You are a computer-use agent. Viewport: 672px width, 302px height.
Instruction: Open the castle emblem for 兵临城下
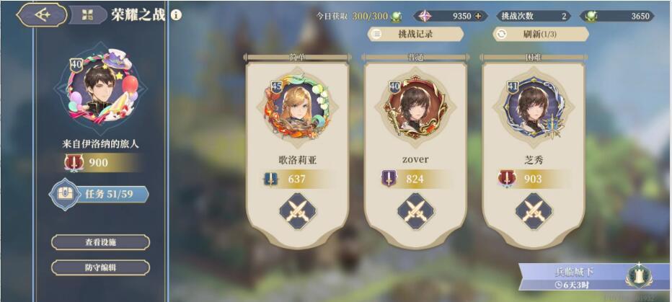pos(639,275)
